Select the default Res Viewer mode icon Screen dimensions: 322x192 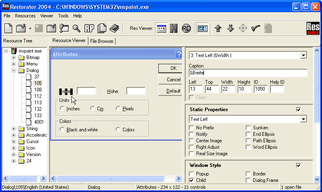click(162, 28)
